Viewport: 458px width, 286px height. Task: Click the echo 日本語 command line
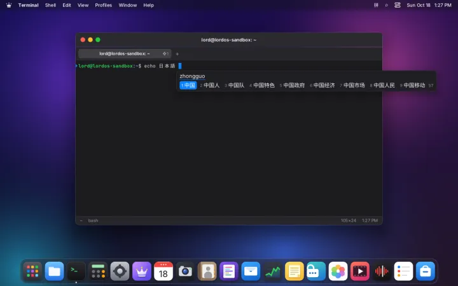(160, 66)
